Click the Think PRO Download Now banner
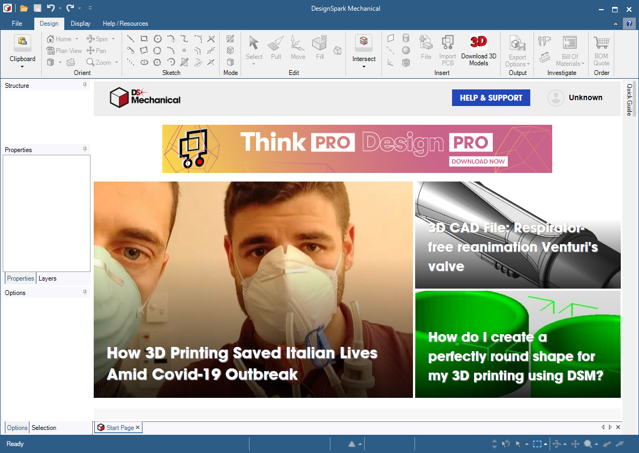Viewport: 639px width, 453px height. [x=357, y=149]
